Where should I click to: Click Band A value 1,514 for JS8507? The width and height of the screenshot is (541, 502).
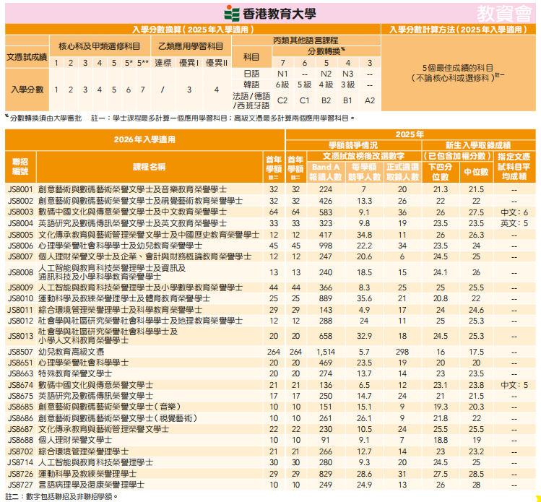point(325,352)
